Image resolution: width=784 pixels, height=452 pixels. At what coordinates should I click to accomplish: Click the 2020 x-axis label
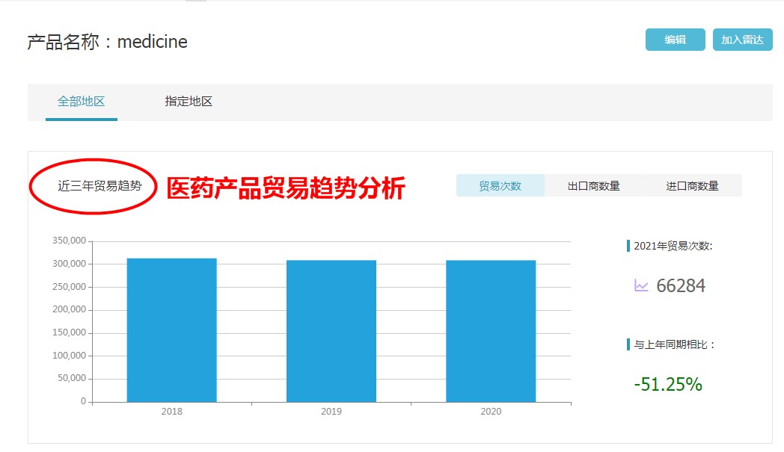[x=491, y=412]
